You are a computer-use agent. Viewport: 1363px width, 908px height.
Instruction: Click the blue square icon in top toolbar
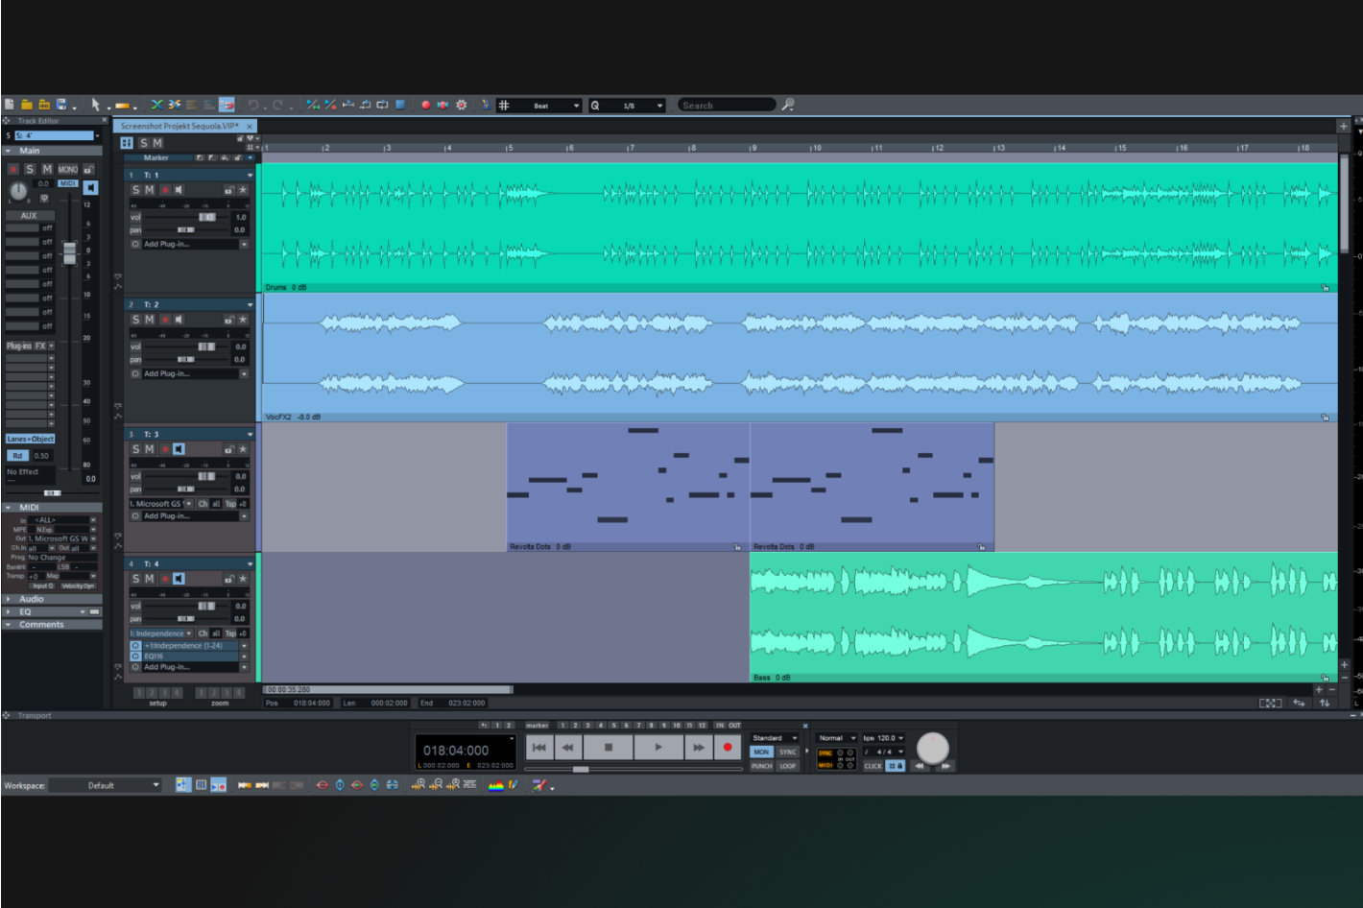(x=400, y=105)
